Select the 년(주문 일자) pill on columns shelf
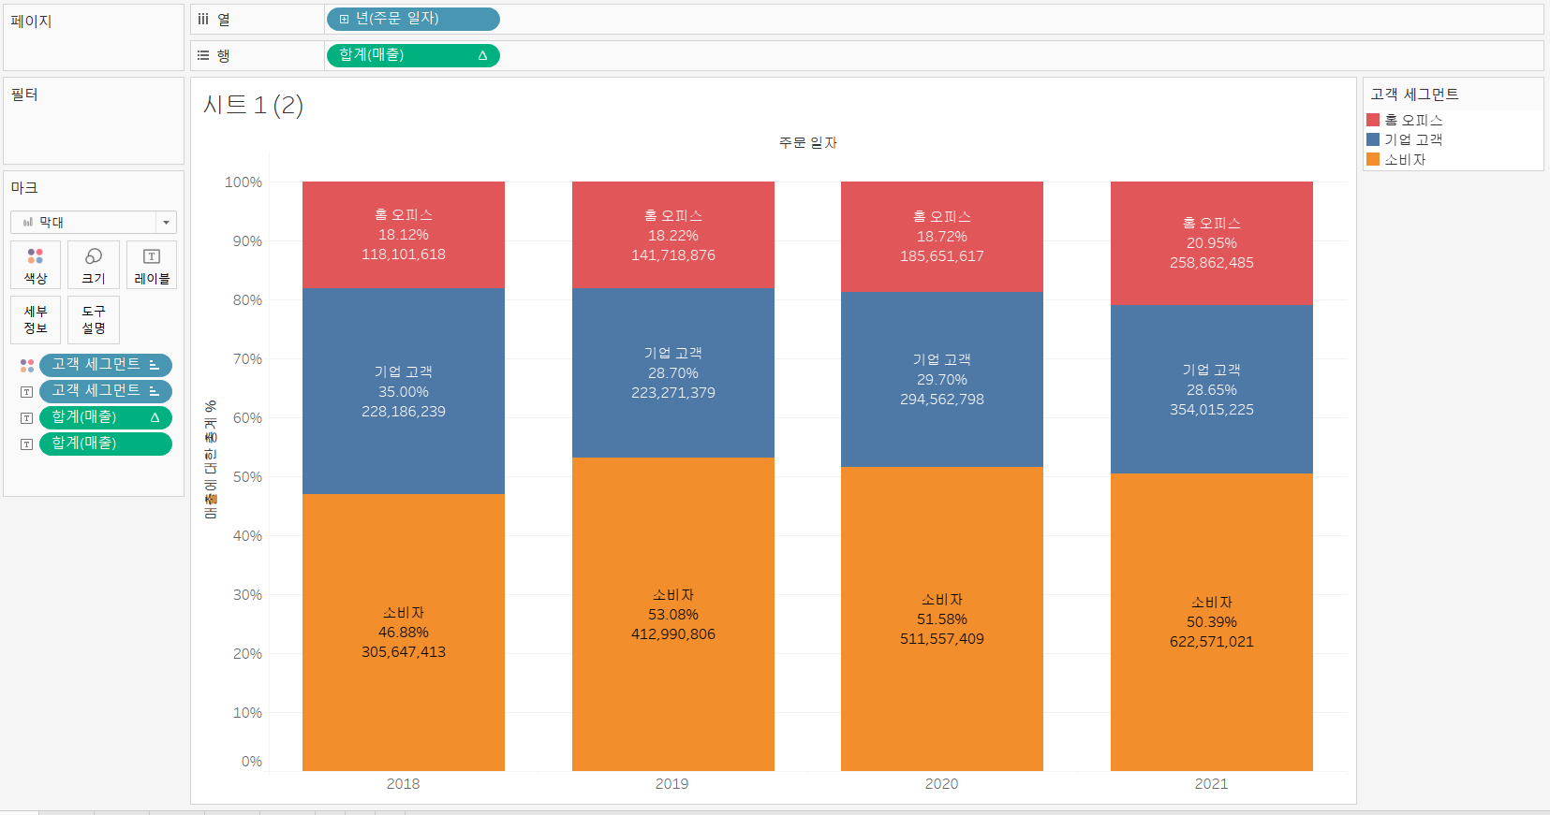Viewport: 1550px width, 815px height. pos(413,19)
